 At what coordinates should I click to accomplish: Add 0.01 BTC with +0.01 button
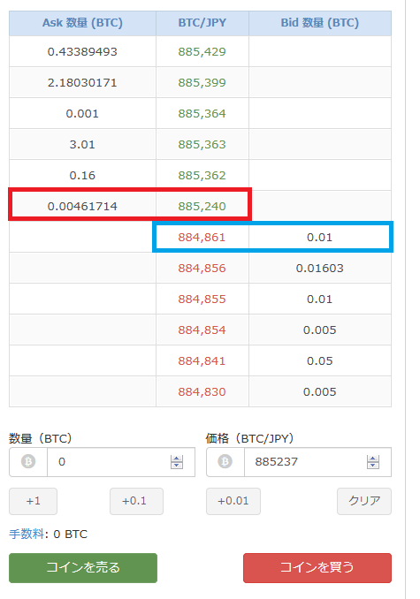point(233,501)
